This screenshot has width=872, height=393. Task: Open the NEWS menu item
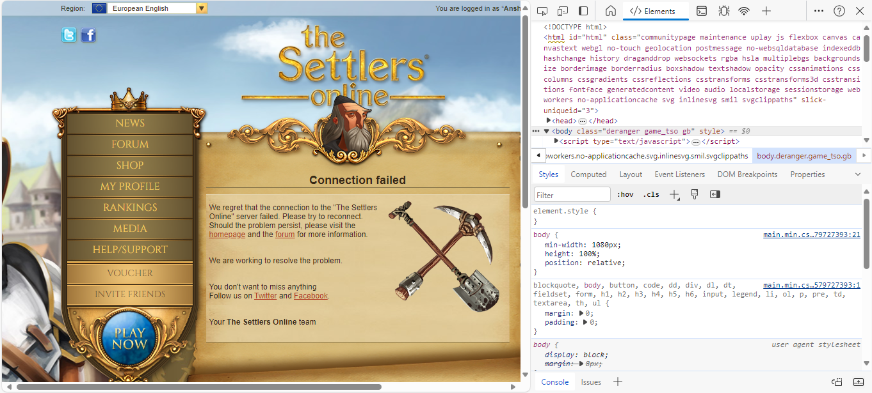click(x=130, y=123)
